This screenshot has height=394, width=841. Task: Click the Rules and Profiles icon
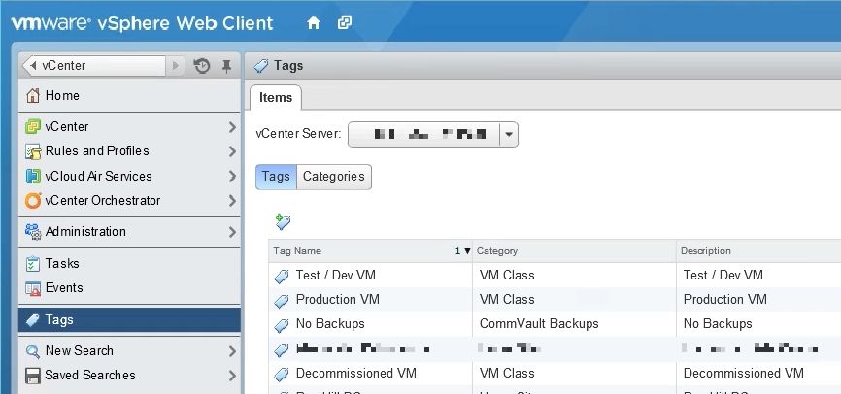[33, 151]
